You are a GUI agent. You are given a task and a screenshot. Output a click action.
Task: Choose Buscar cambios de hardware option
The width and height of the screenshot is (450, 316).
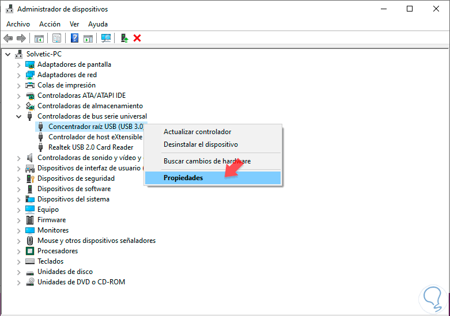pos(213,161)
